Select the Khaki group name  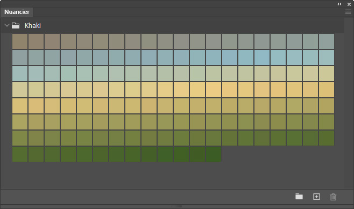tap(33, 25)
